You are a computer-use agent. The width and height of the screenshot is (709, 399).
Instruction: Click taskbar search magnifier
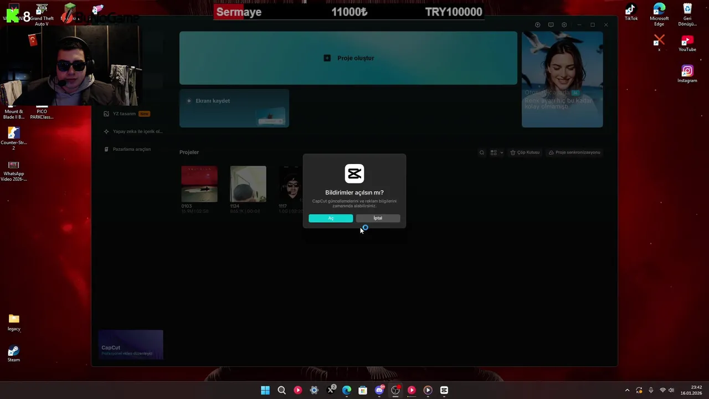point(281,390)
